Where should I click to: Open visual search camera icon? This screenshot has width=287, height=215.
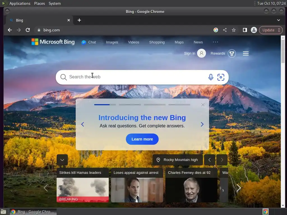tap(221, 77)
